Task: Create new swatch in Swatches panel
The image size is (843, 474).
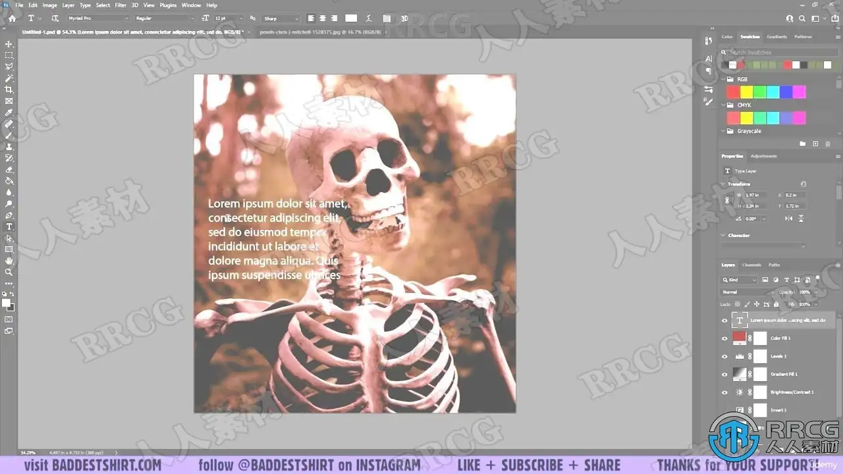Action: tap(815, 144)
